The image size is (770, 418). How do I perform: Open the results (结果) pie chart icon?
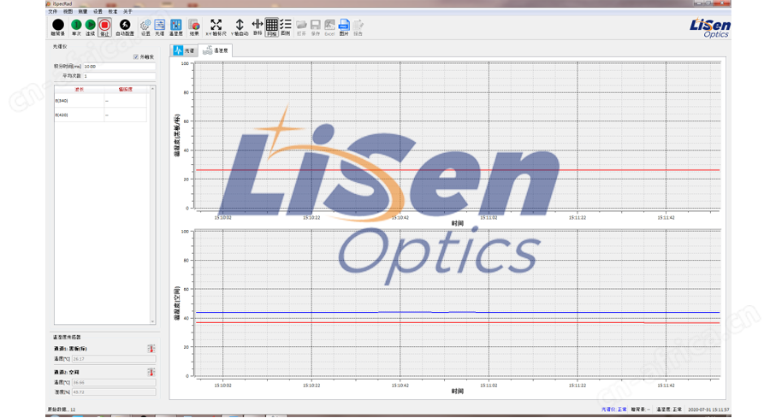tap(194, 27)
